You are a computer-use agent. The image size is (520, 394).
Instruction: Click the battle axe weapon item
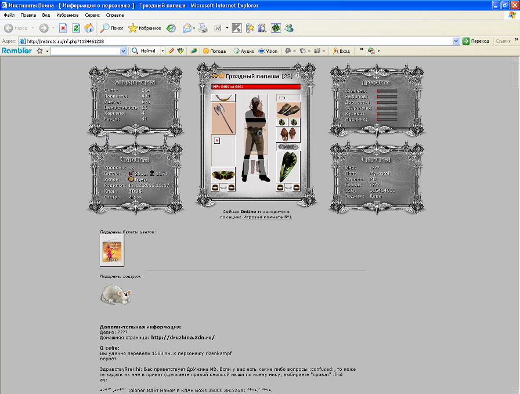coord(223,118)
